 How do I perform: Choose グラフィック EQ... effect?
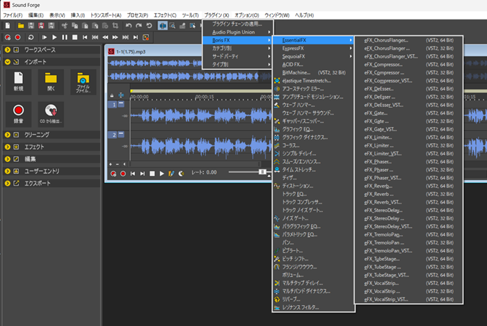click(x=313, y=129)
